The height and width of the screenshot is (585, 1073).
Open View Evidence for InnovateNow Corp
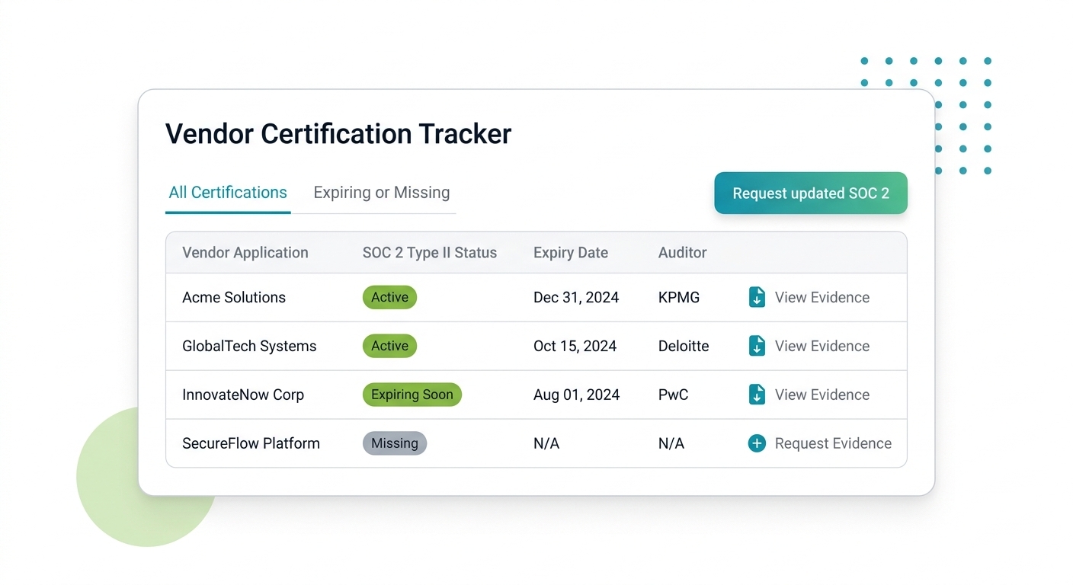pos(822,395)
